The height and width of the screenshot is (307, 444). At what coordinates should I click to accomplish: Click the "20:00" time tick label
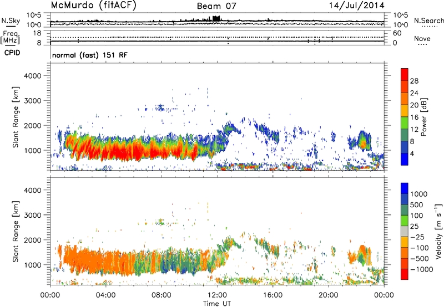pyautogui.click(x=329, y=295)
